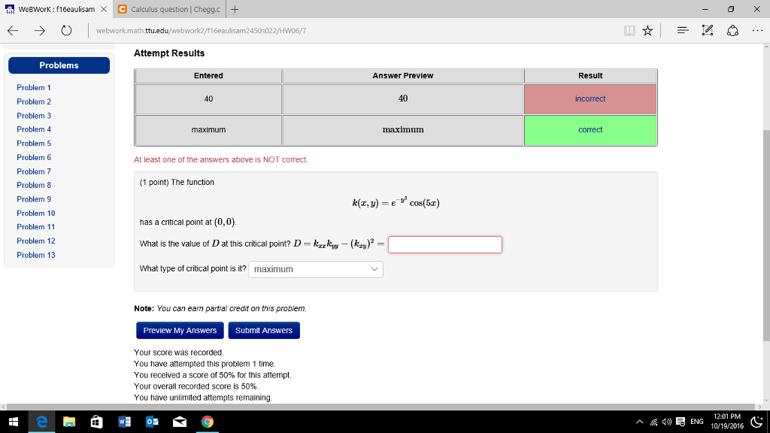This screenshot has width=770, height=433.
Task: Click the page's vertical scrollbar
Action: point(765,226)
